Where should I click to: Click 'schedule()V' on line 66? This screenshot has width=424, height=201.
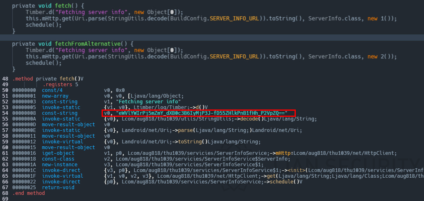[x=286, y=181]
